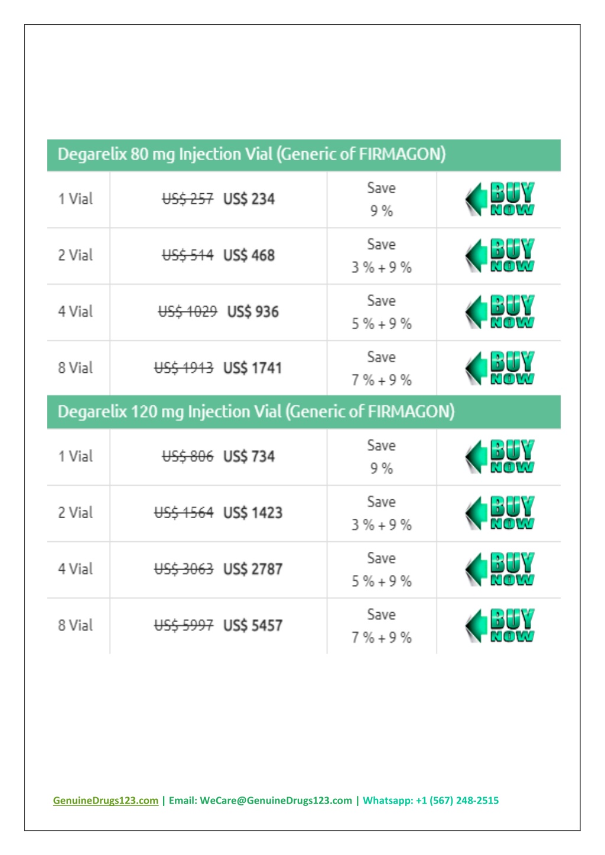Screen dimensions: 605x855
Task: Click the Whatsapp phone number in footer
Action: pos(457,801)
